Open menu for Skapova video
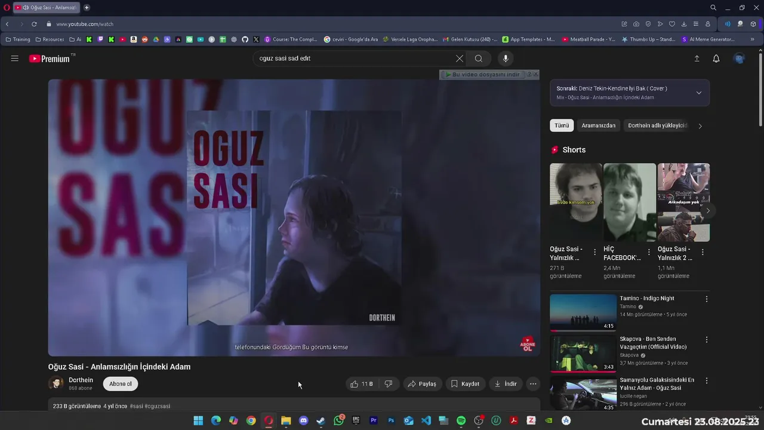 tap(707, 339)
